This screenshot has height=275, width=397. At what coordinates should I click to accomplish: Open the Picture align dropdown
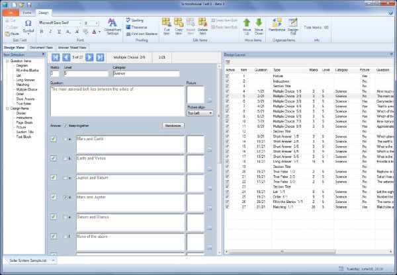coord(210,113)
